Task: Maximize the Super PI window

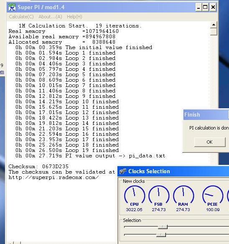Action: click(x=205, y=7)
